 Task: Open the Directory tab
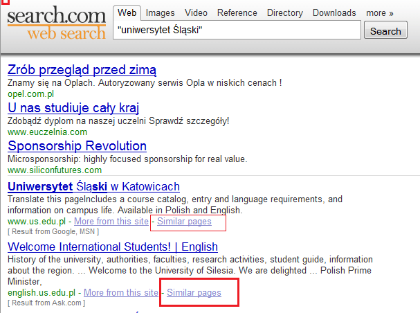[285, 13]
